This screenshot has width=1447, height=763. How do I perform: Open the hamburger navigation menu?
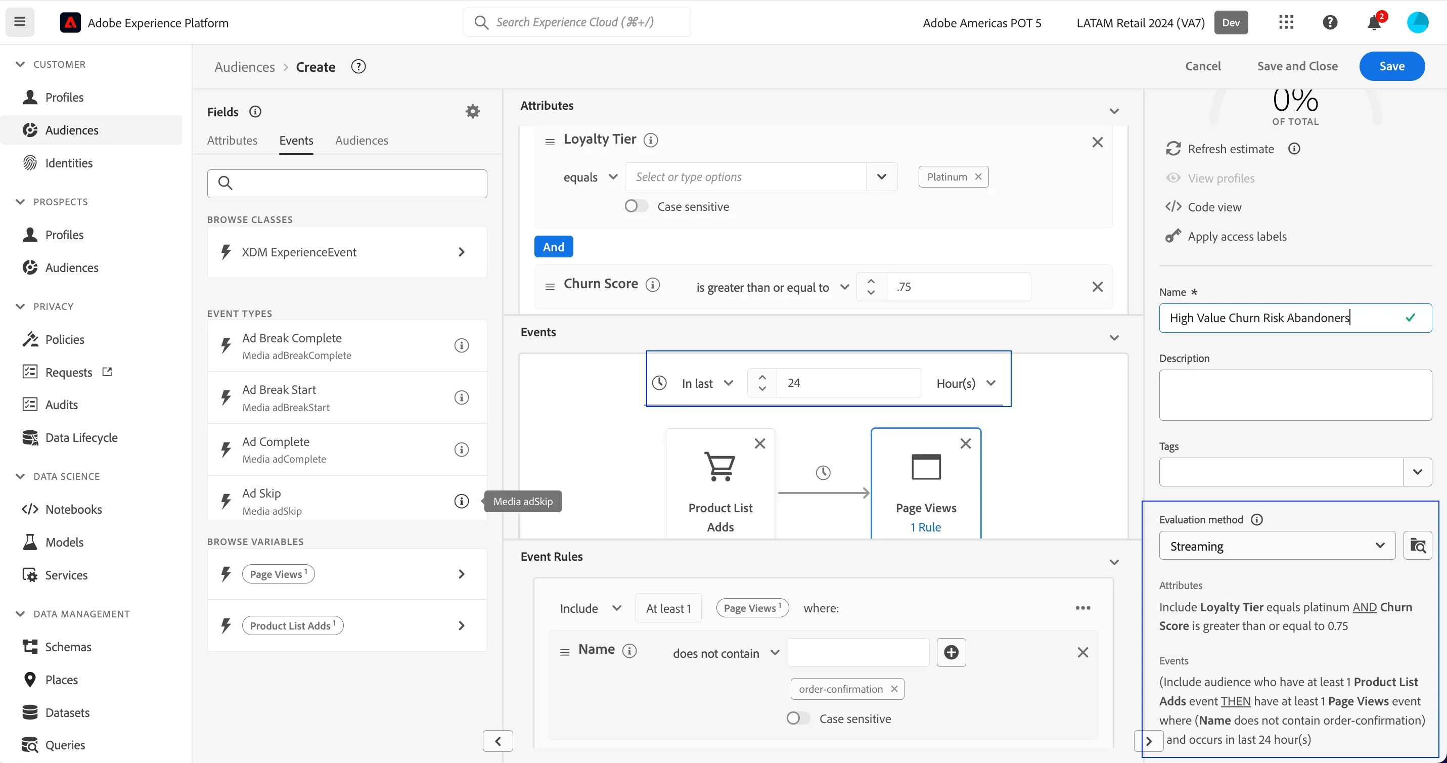pos(20,22)
